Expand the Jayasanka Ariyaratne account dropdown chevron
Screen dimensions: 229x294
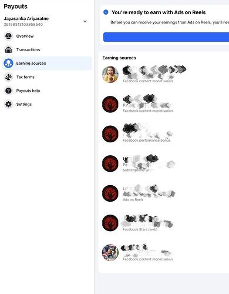tap(85, 21)
